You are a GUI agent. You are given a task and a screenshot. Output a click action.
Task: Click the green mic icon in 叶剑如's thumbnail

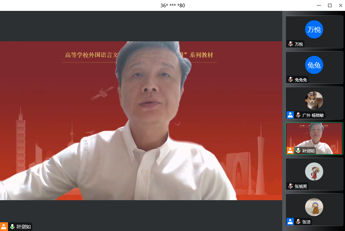point(298,150)
